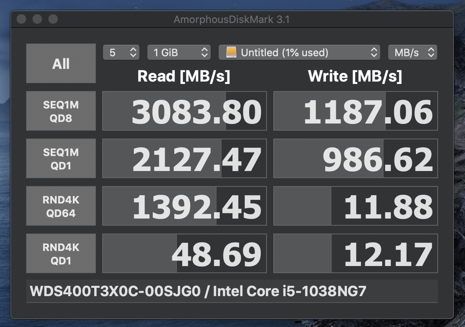The height and width of the screenshot is (327, 465).
Task: Select the SEQ1M QD1 read value 2127.47
Action: click(x=185, y=158)
